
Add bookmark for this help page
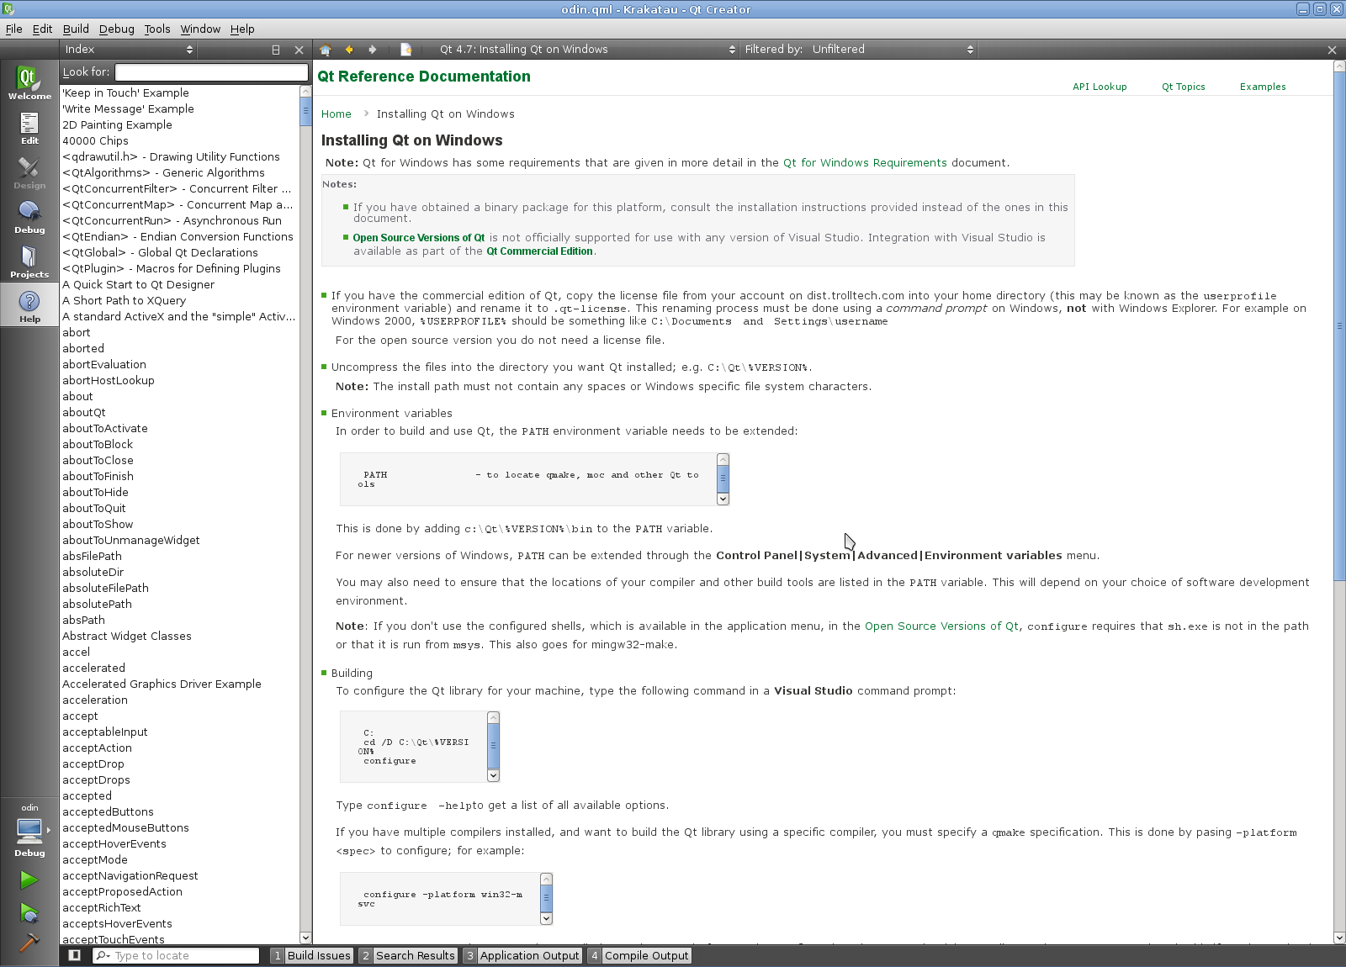(405, 50)
